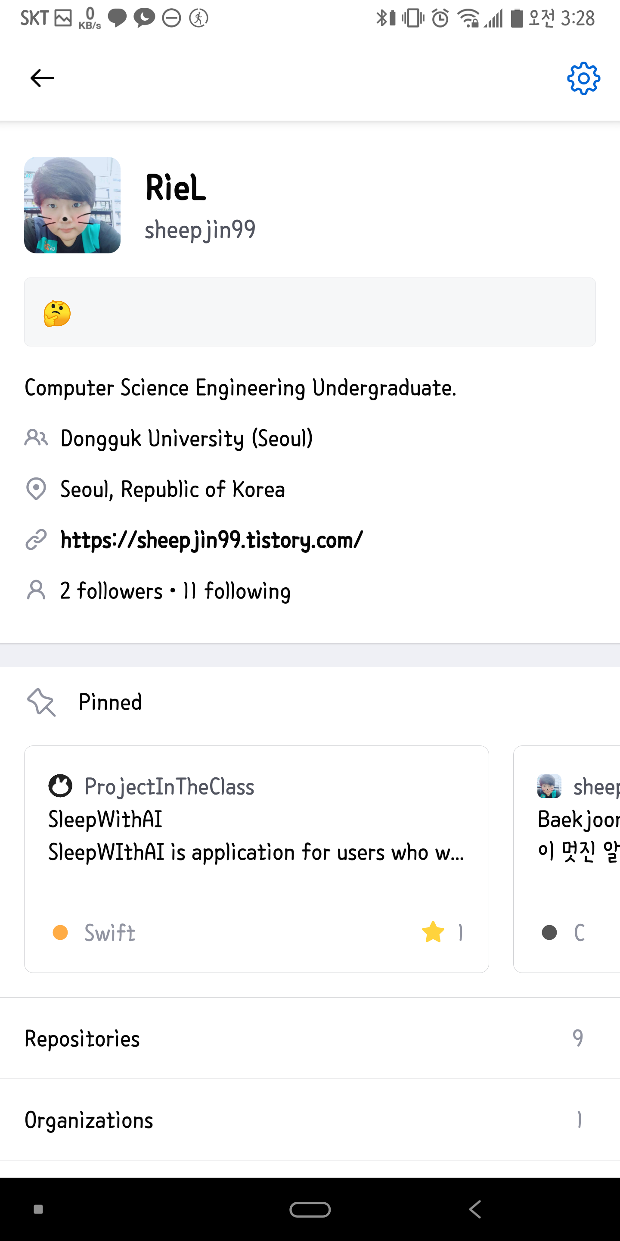Screen dimensions: 620x1241
Task: Tap the link chain icon
Action: 36,539
